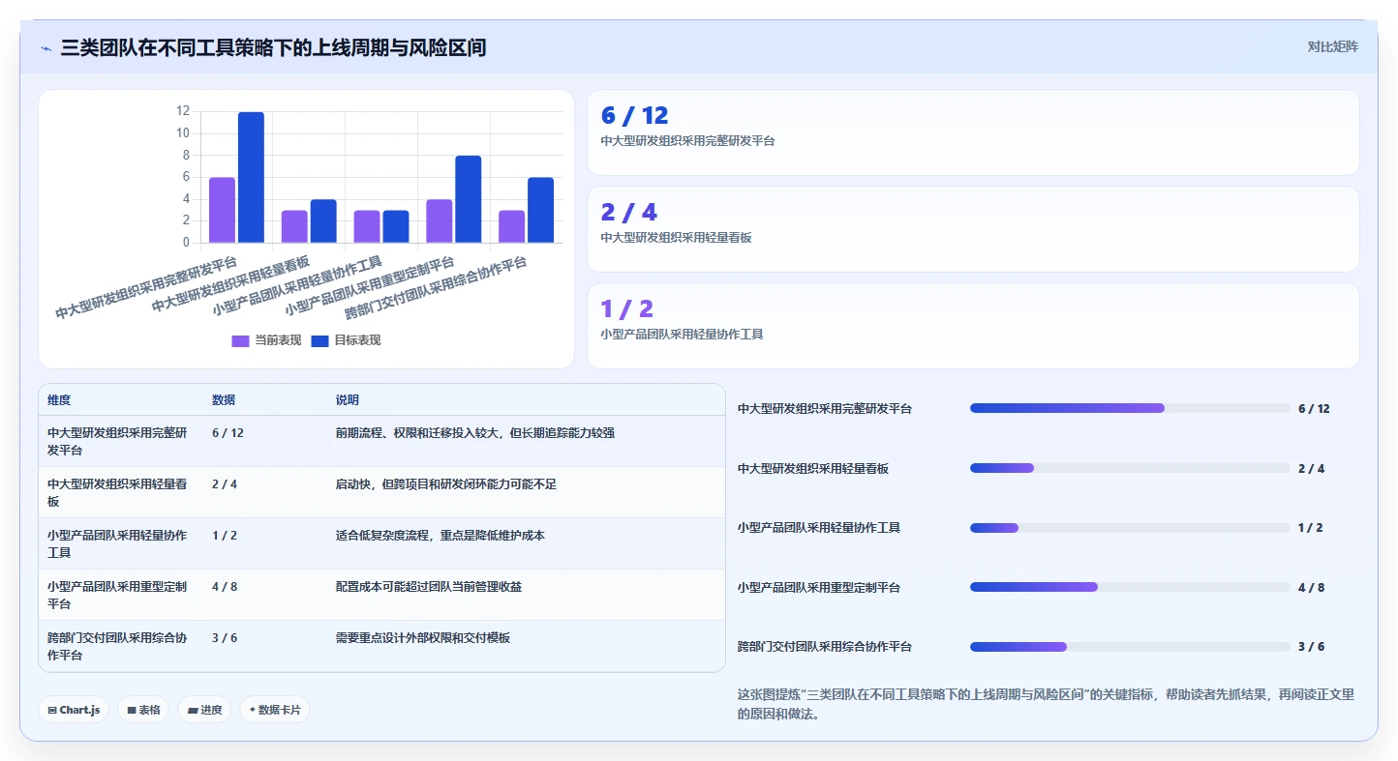This screenshot has height=761, width=1398.
Task: Click the purple bar for 小型产品团队采用重型定制平台
Action: pos(439,221)
